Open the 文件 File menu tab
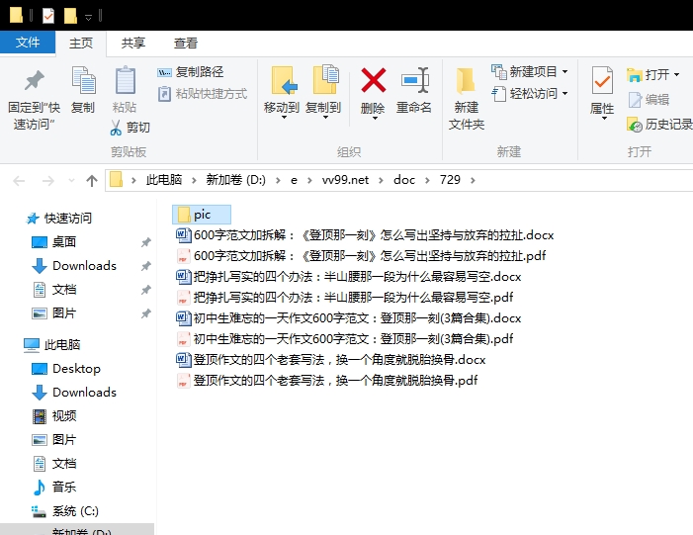 [28, 43]
